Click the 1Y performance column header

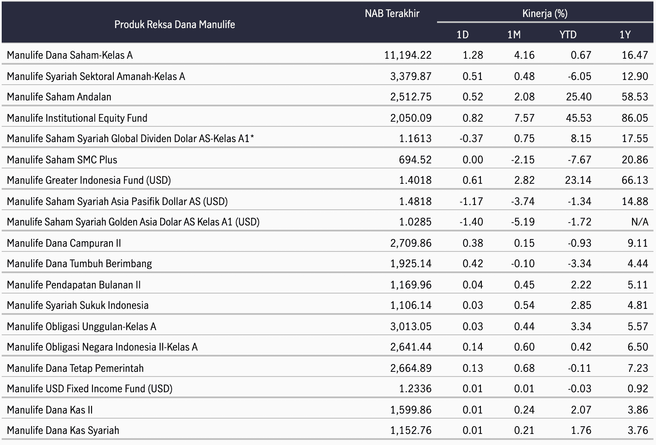point(624,35)
